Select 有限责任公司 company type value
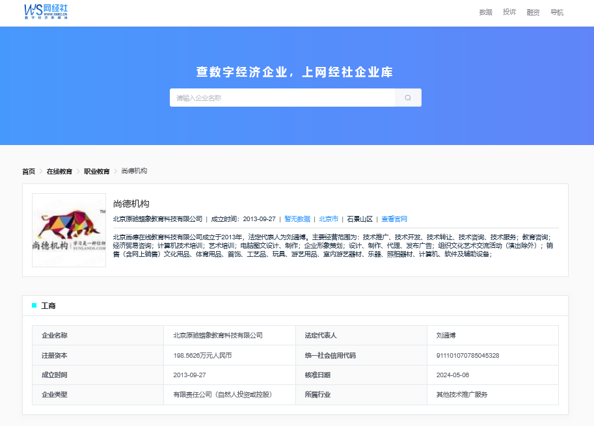 [230, 395]
